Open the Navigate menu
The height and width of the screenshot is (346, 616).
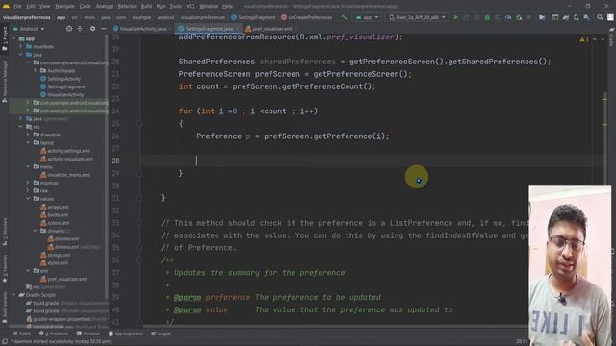64,7
